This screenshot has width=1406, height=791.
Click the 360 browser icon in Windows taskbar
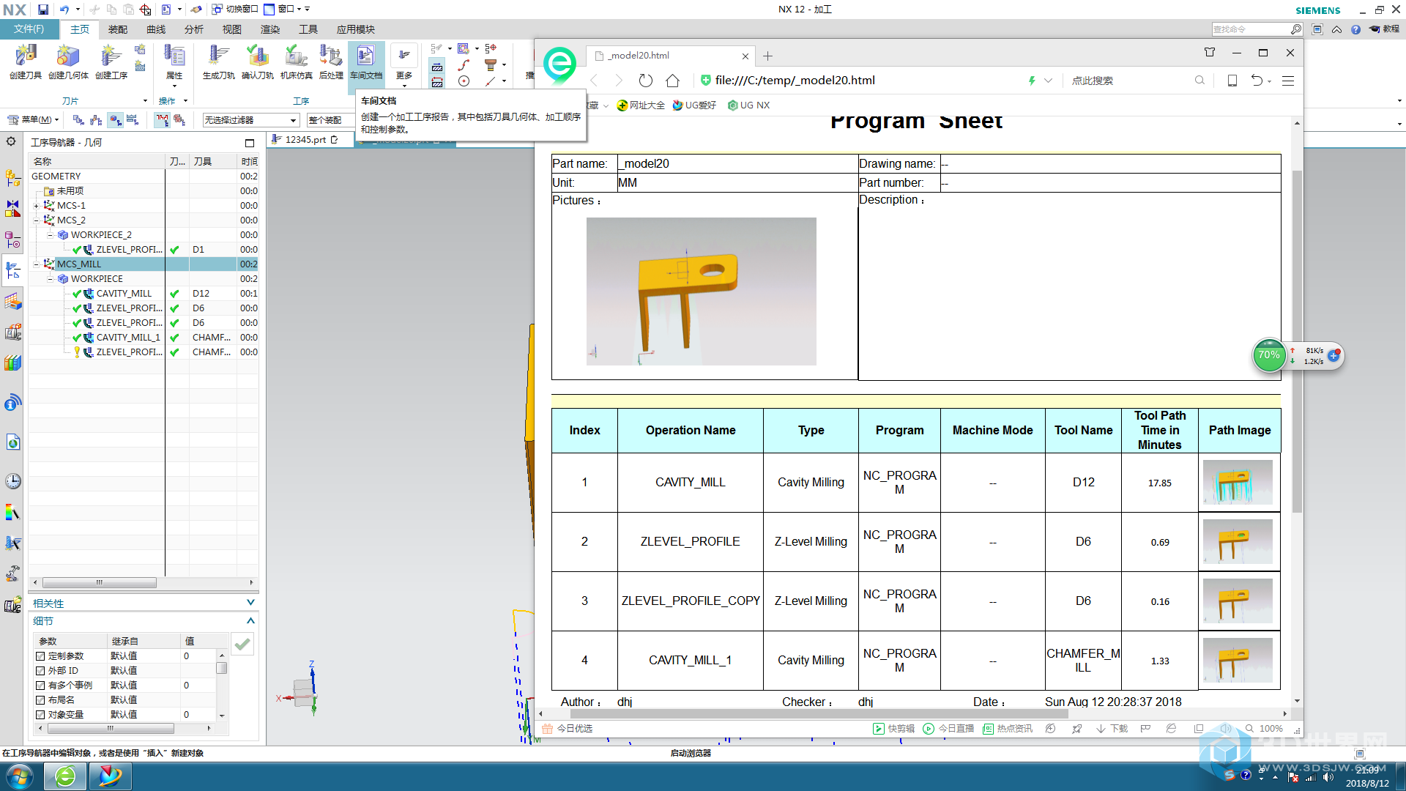(65, 776)
